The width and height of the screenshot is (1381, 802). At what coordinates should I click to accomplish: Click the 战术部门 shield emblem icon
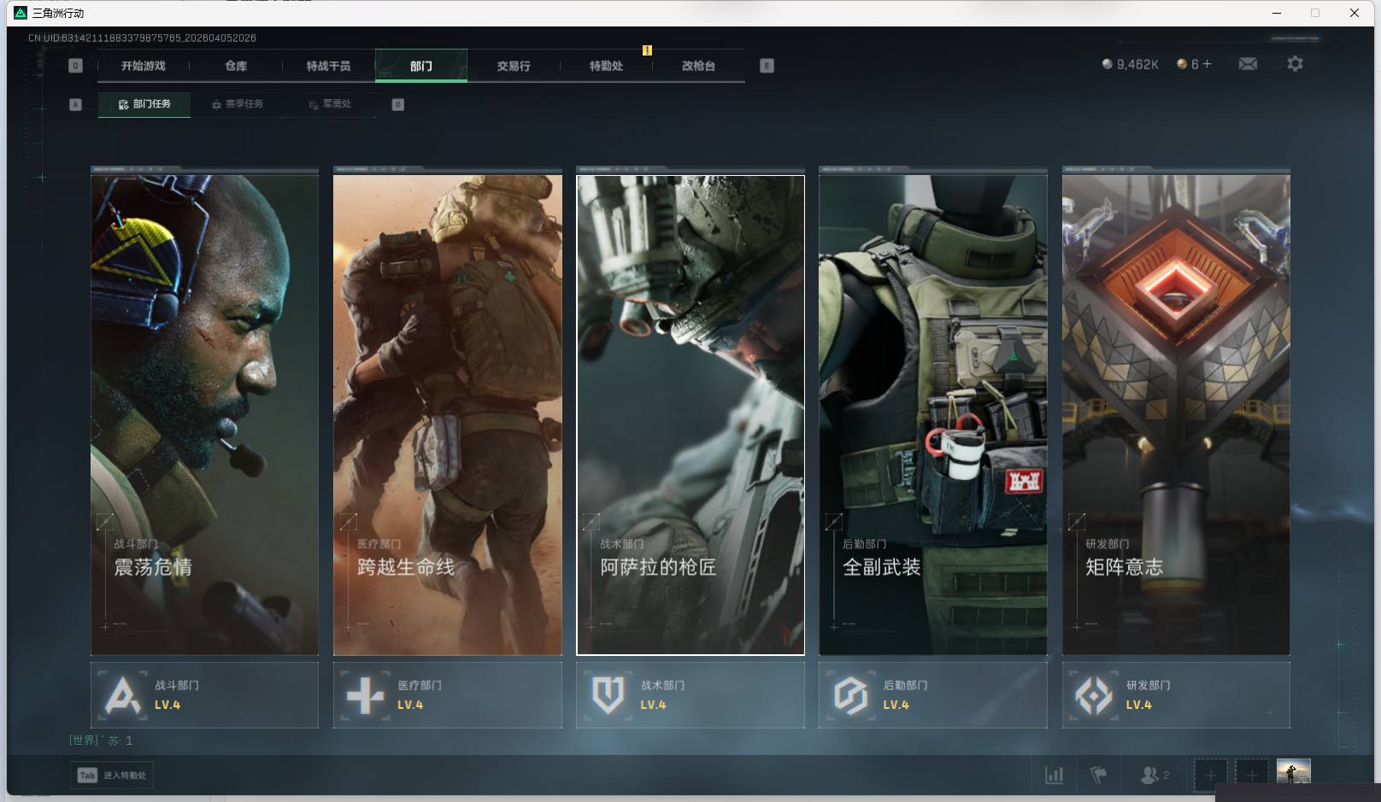608,695
